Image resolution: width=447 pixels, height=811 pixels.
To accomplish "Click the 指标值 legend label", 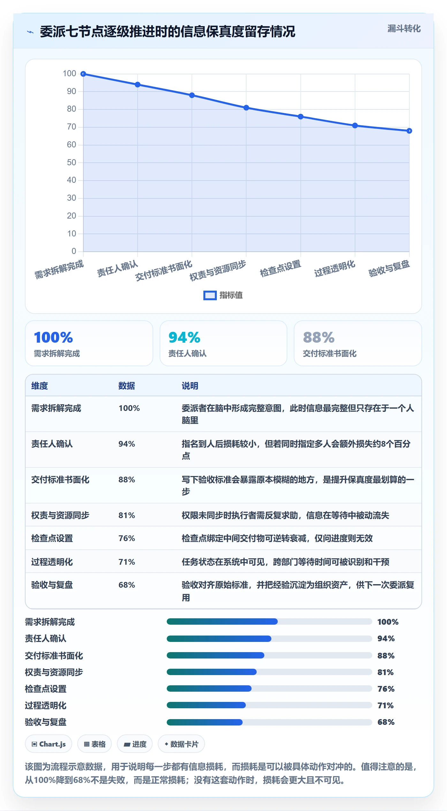I will [x=231, y=295].
